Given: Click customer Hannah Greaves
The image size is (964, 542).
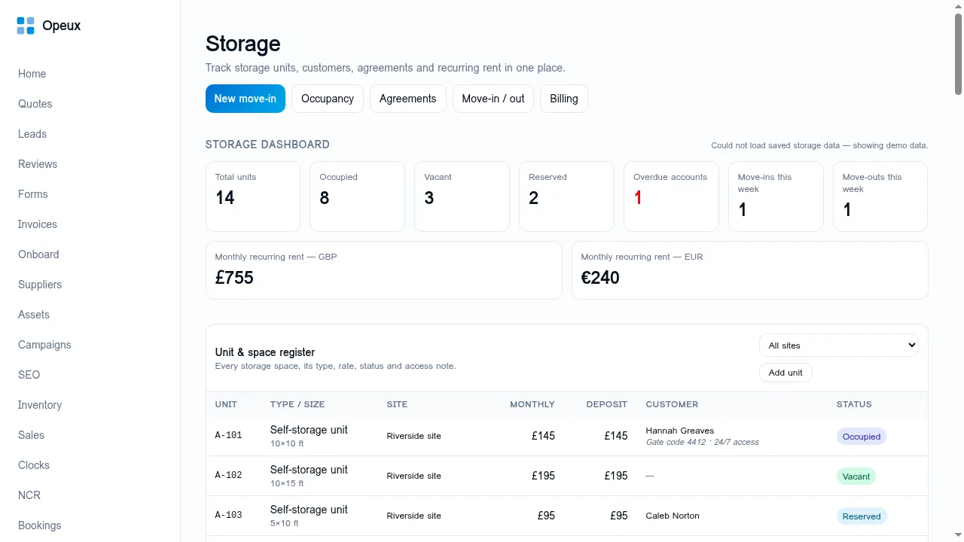Looking at the screenshot, I should [680, 431].
